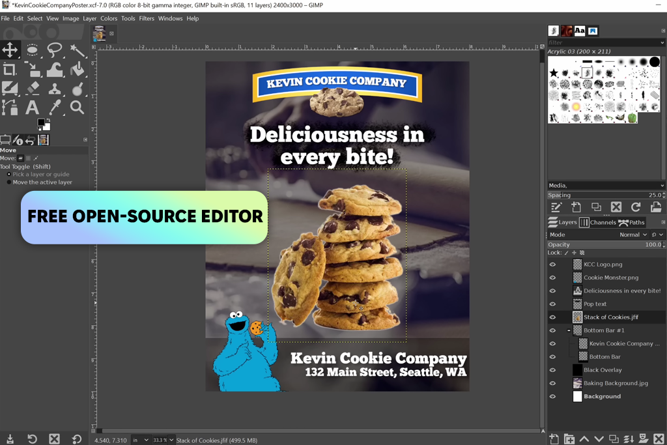Open the Select menu
The width and height of the screenshot is (667, 445).
point(35,18)
